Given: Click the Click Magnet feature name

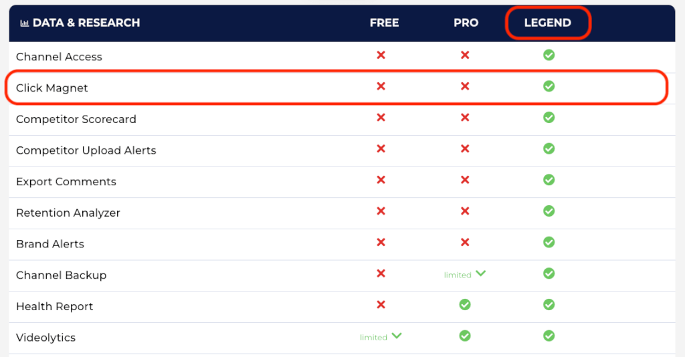Looking at the screenshot, I should coord(52,88).
